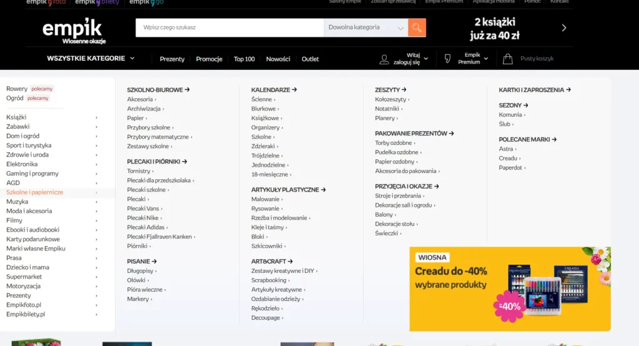639x346 pixels.
Task: Select the Top 100 menu item
Action: tap(244, 59)
